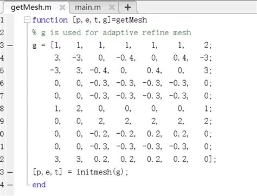
Task: Open a new tab with plus icon
Action: pyautogui.click(x=128, y=8)
